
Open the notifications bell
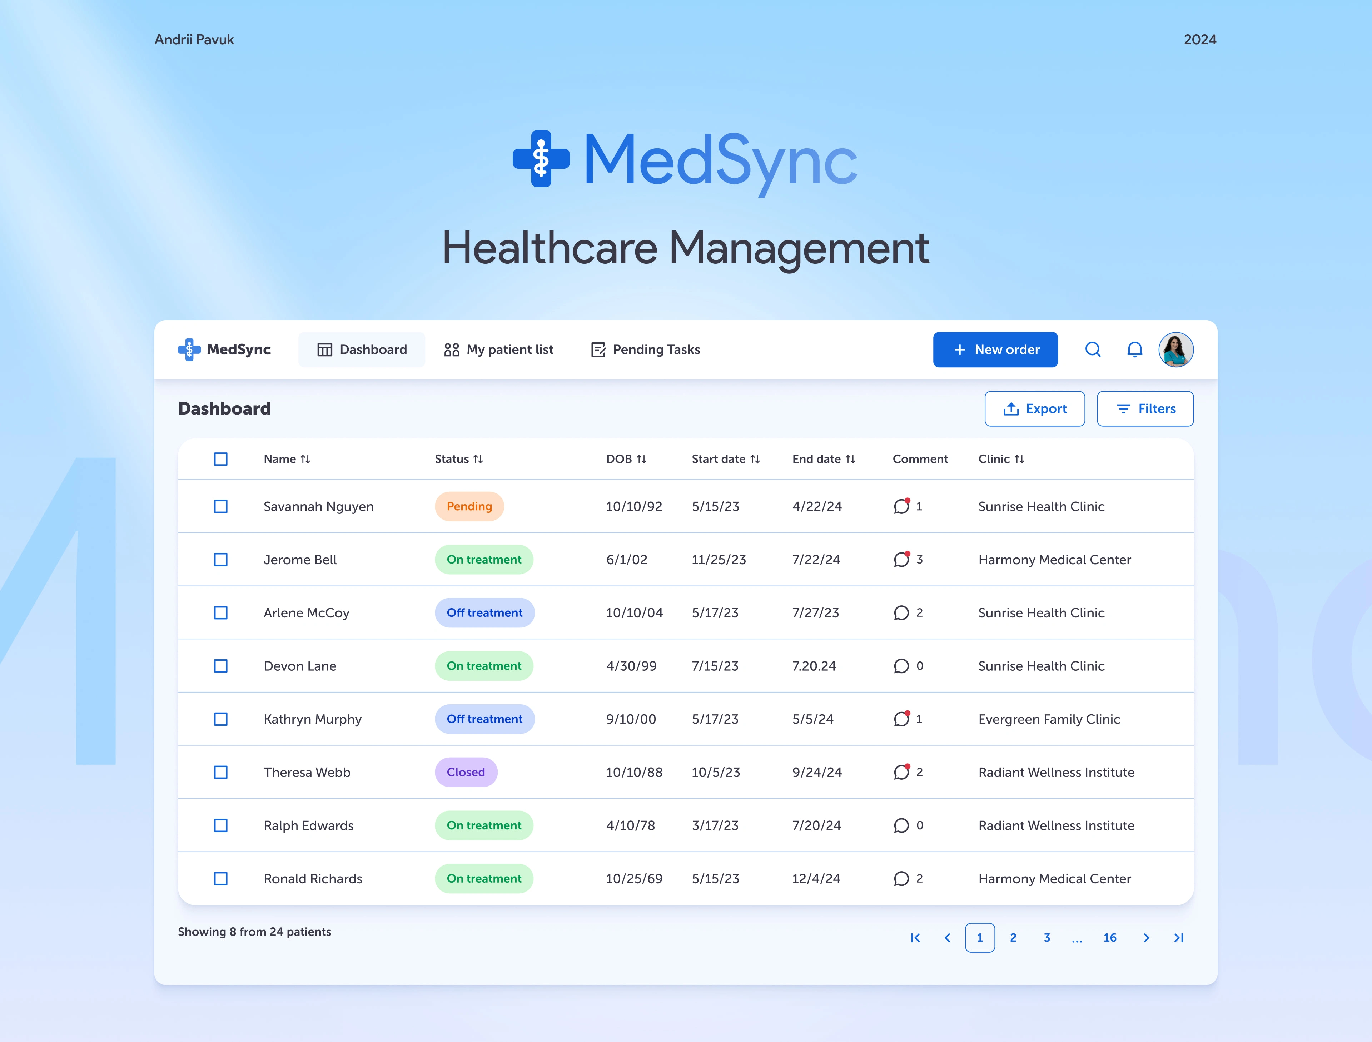1134,350
